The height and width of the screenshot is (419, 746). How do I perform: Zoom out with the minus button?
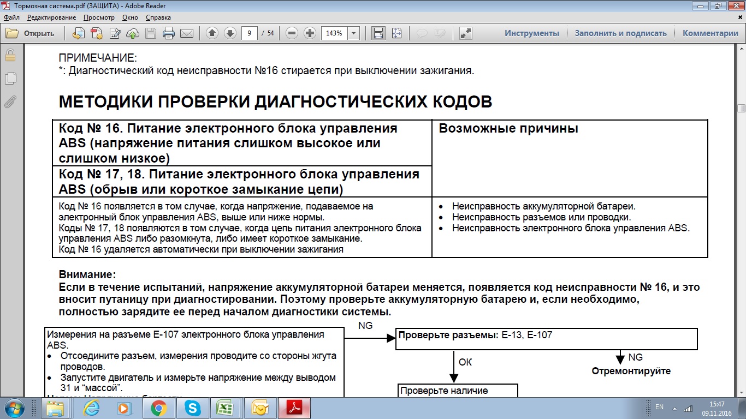(x=292, y=33)
